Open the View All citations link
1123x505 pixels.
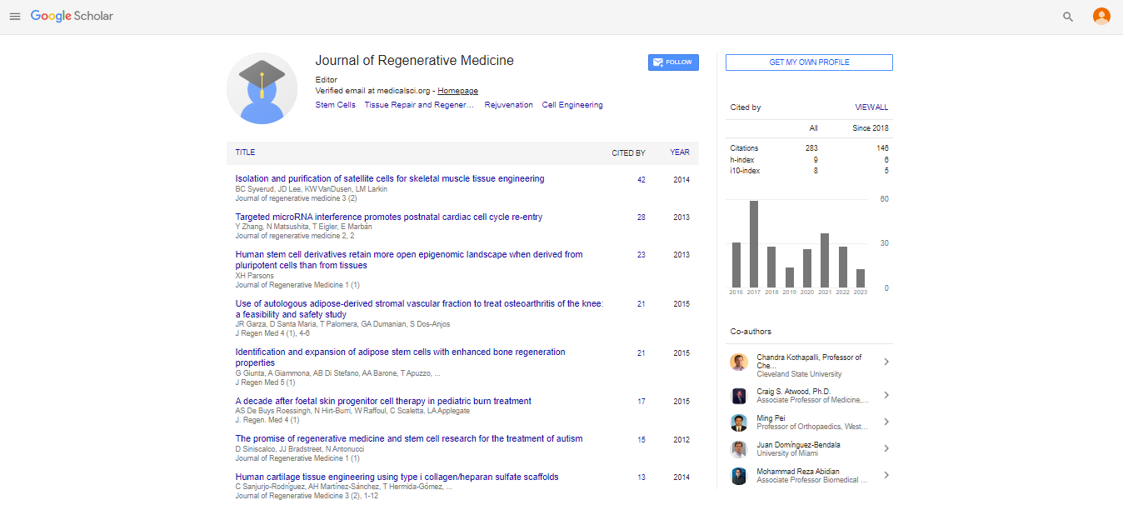(x=871, y=107)
